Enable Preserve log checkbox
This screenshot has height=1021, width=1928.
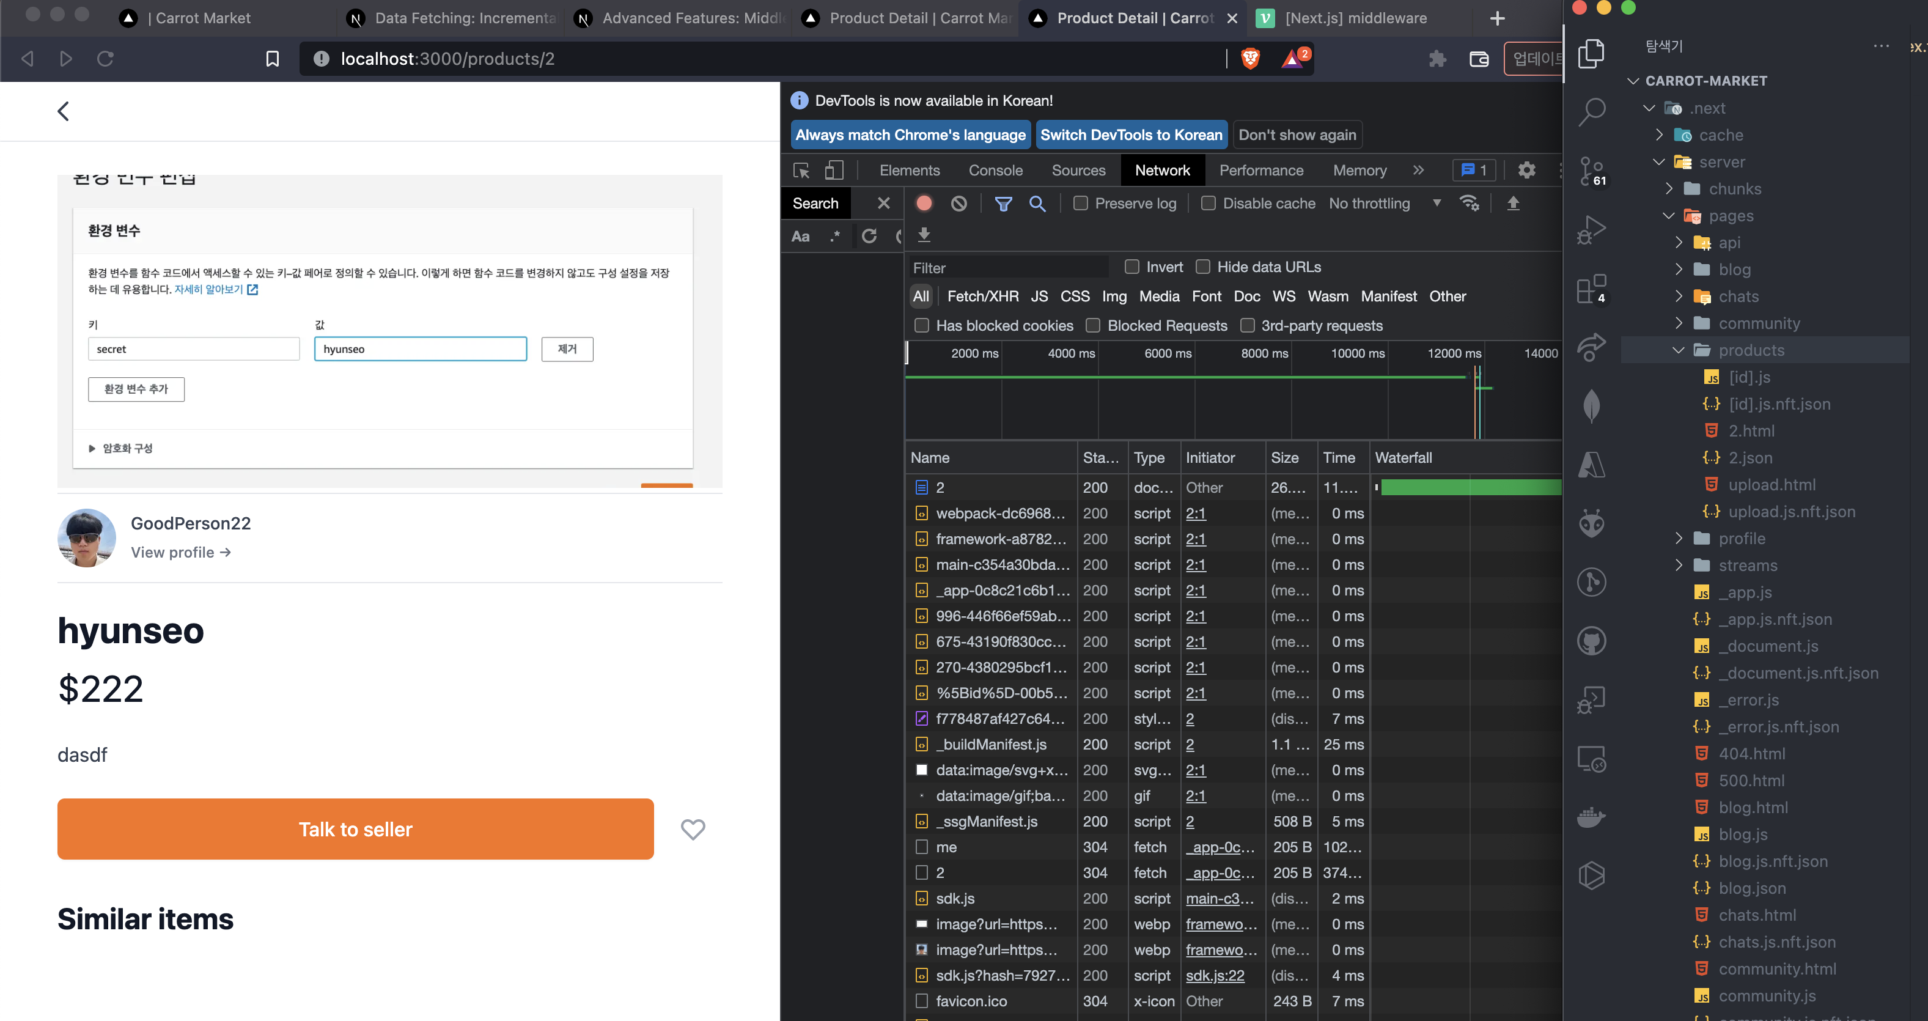(1080, 204)
